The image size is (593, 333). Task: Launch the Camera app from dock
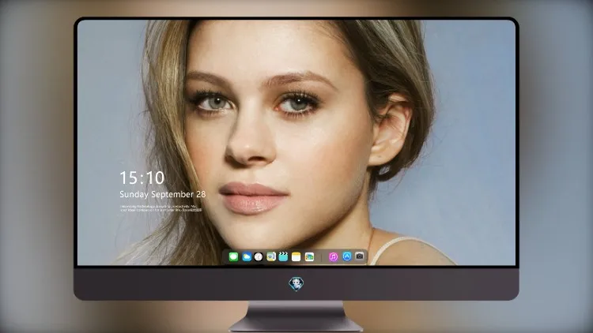360,256
